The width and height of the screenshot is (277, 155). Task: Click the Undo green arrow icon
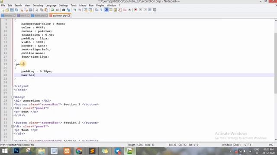coord(52,10)
